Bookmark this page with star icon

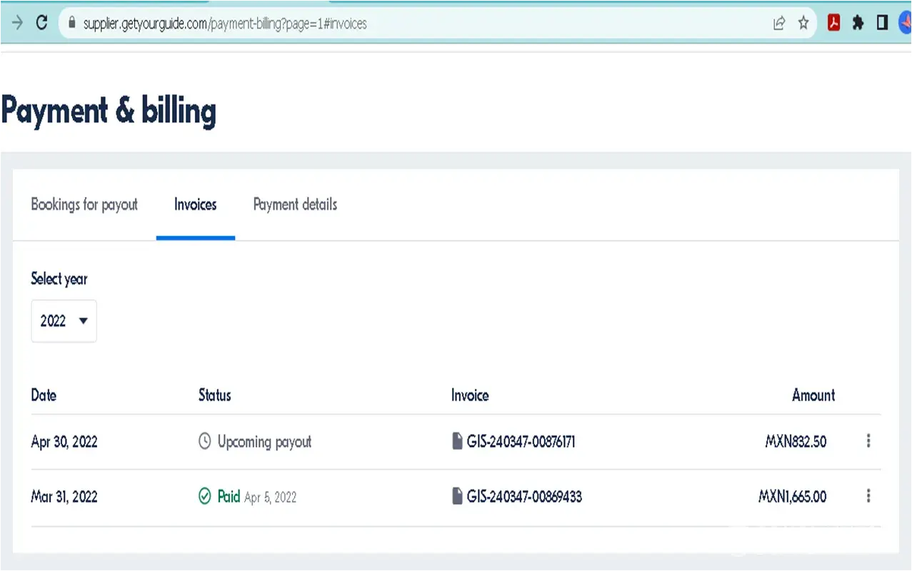pos(803,24)
